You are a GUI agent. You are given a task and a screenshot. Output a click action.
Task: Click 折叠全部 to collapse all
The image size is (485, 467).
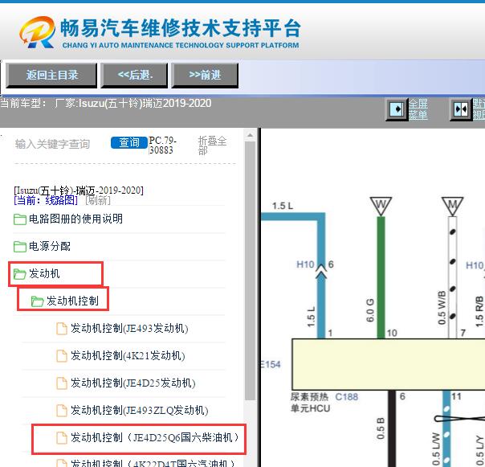tap(212, 145)
